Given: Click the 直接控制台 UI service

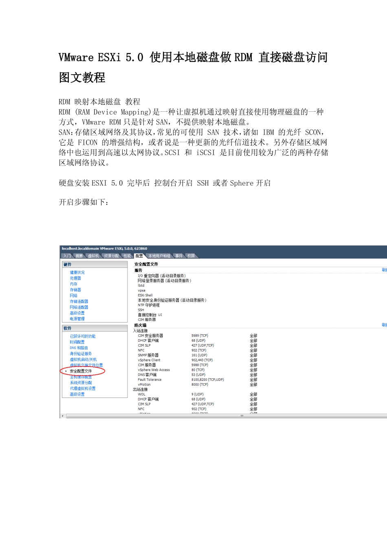Looking at the screenshot, I should pos(150,315).
